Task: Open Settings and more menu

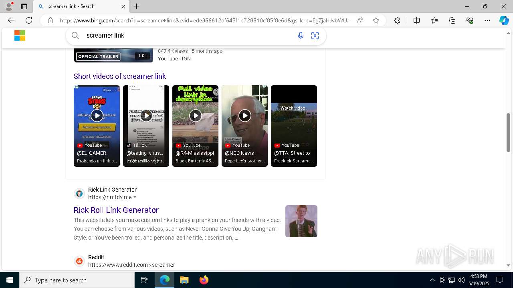Action: [x=487, y=20]
